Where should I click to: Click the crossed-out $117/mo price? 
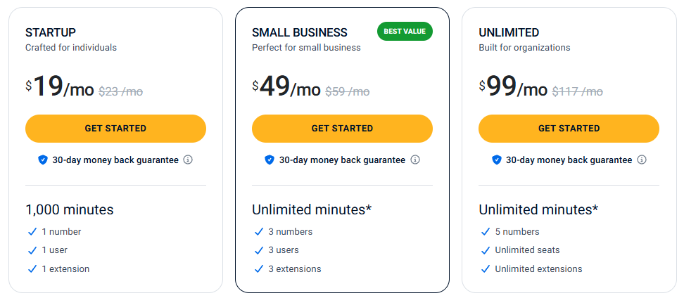577,91
